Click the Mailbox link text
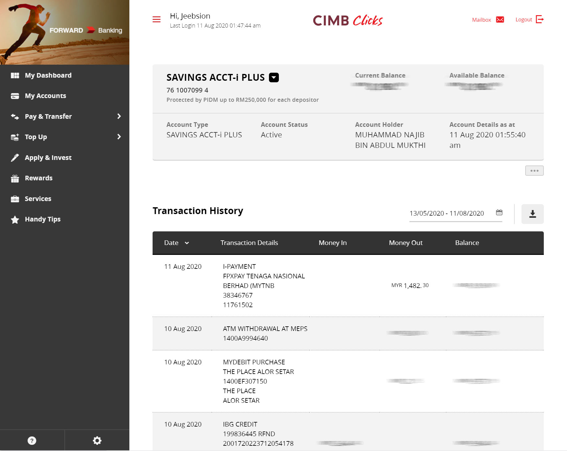567x451 pixels. (481, 20)
